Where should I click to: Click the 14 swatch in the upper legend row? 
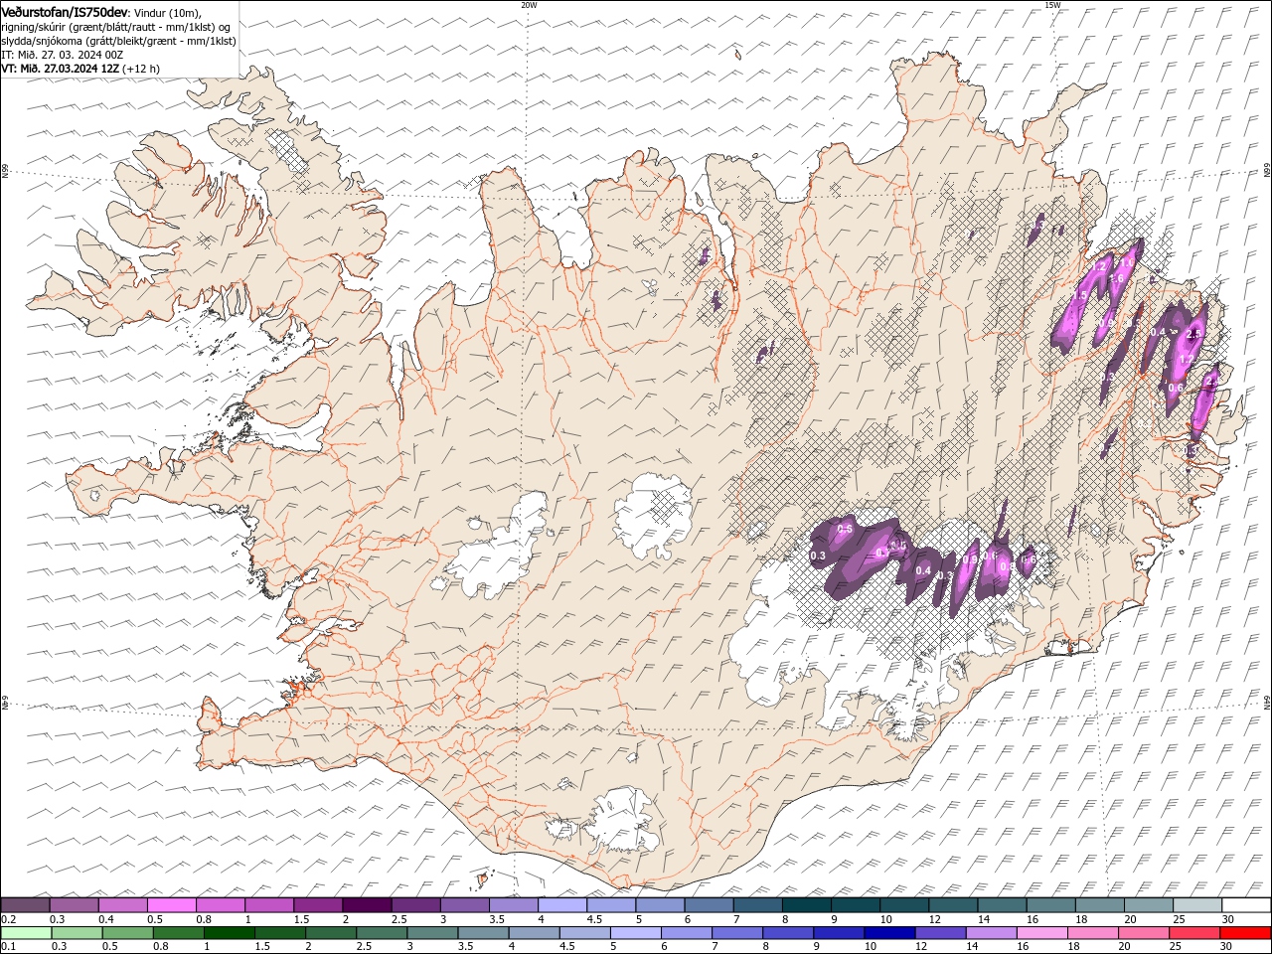coord(1001,905)
